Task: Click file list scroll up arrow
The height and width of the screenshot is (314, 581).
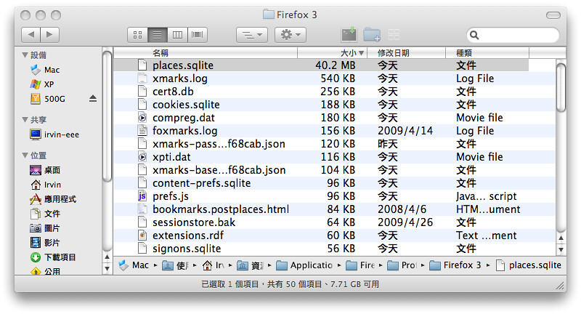Action: [x=561, y=238]
